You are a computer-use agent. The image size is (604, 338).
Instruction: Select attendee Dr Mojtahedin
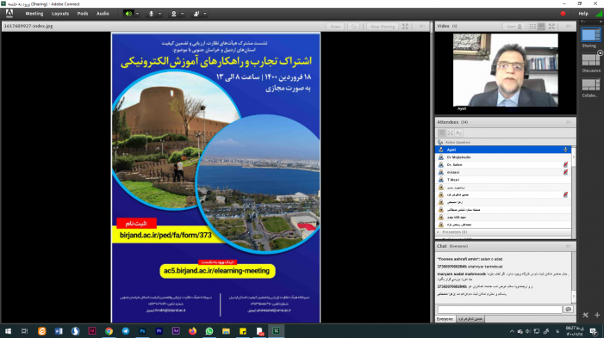tap(503, 157)
